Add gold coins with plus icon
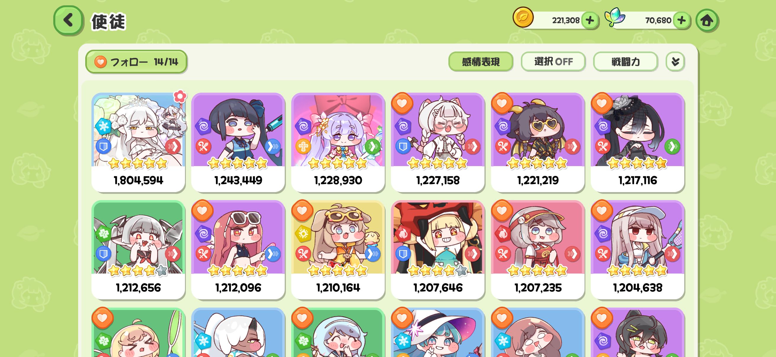Screen dimensions: 776x357 click(590, 20)
